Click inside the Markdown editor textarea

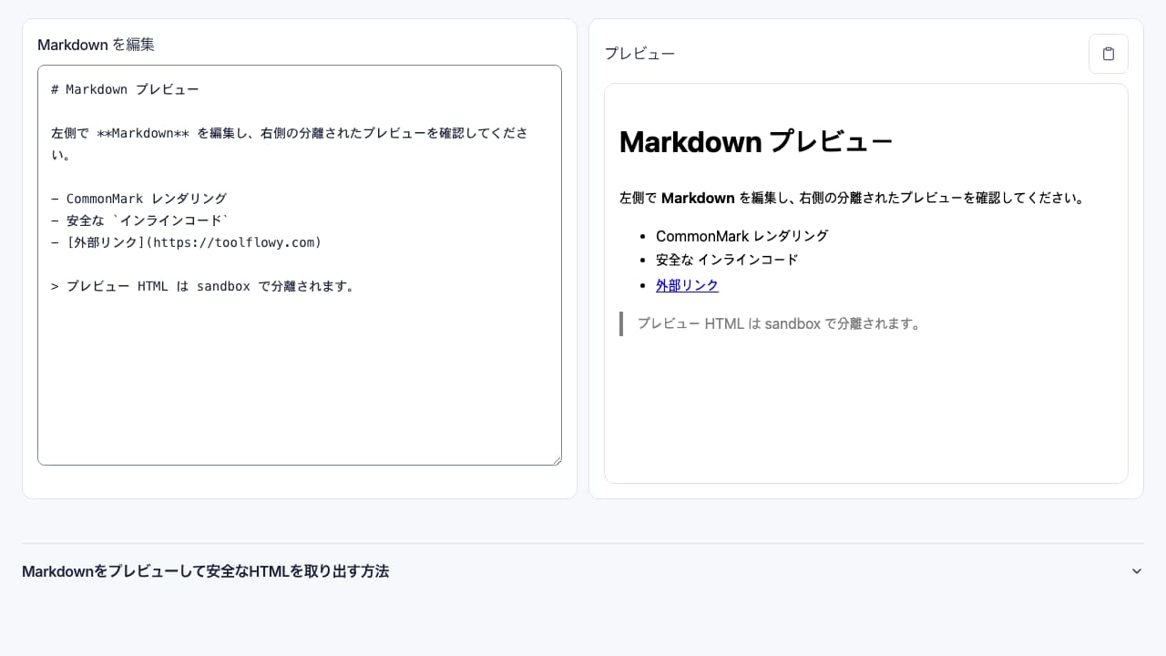point(300,265)
